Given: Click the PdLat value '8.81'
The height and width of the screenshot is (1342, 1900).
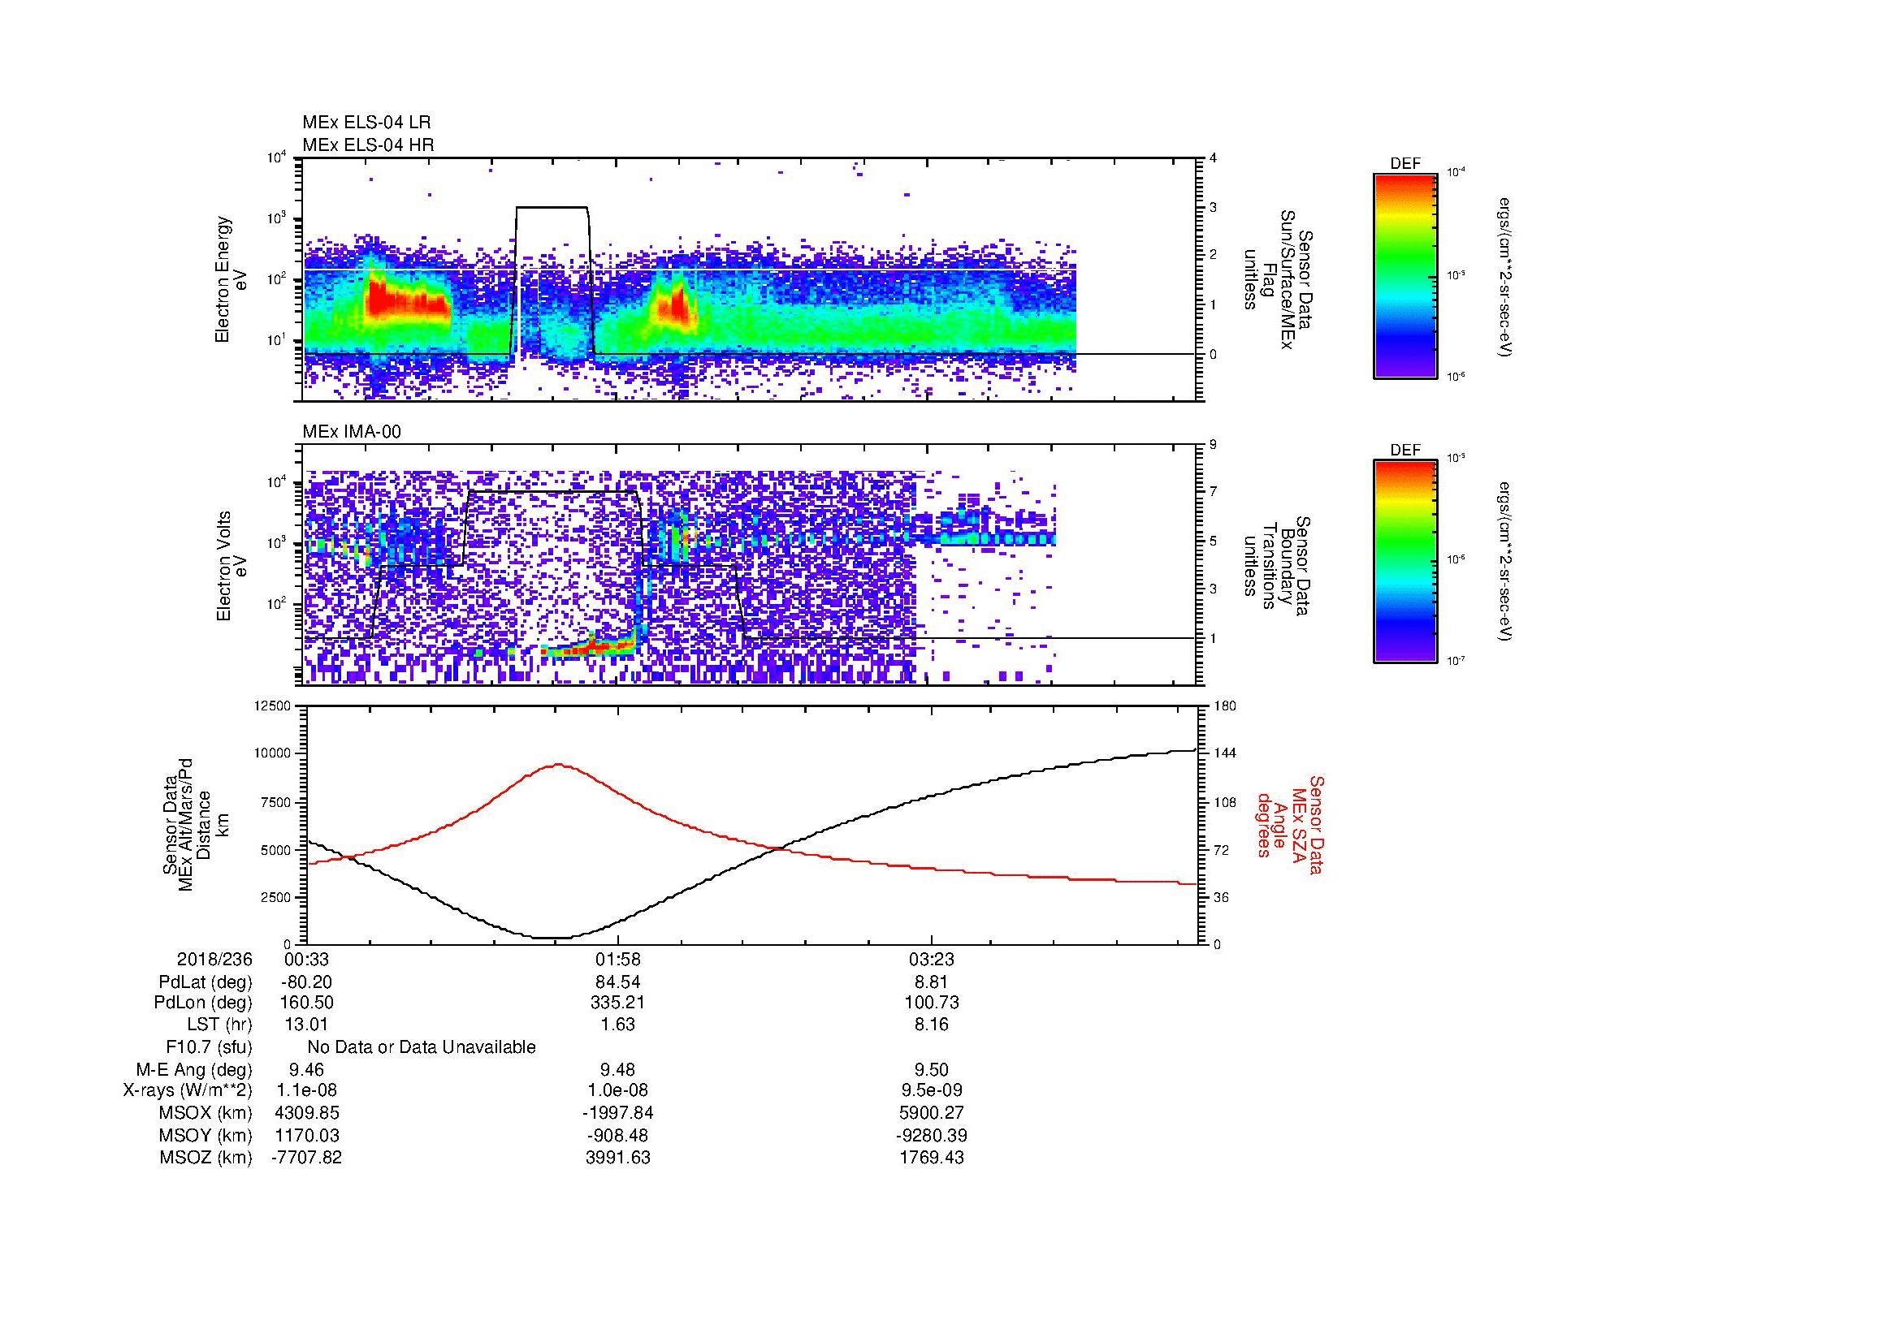Looking at the screenshot, I should point(932,982).
